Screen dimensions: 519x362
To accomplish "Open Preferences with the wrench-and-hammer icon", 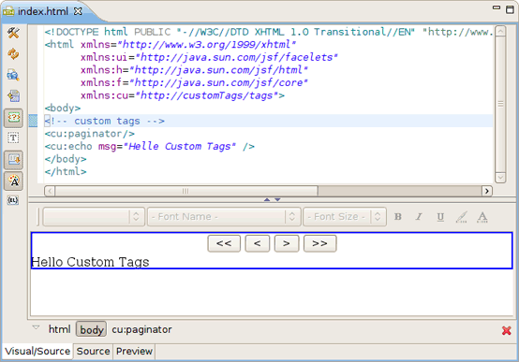I will pos(13,33).
